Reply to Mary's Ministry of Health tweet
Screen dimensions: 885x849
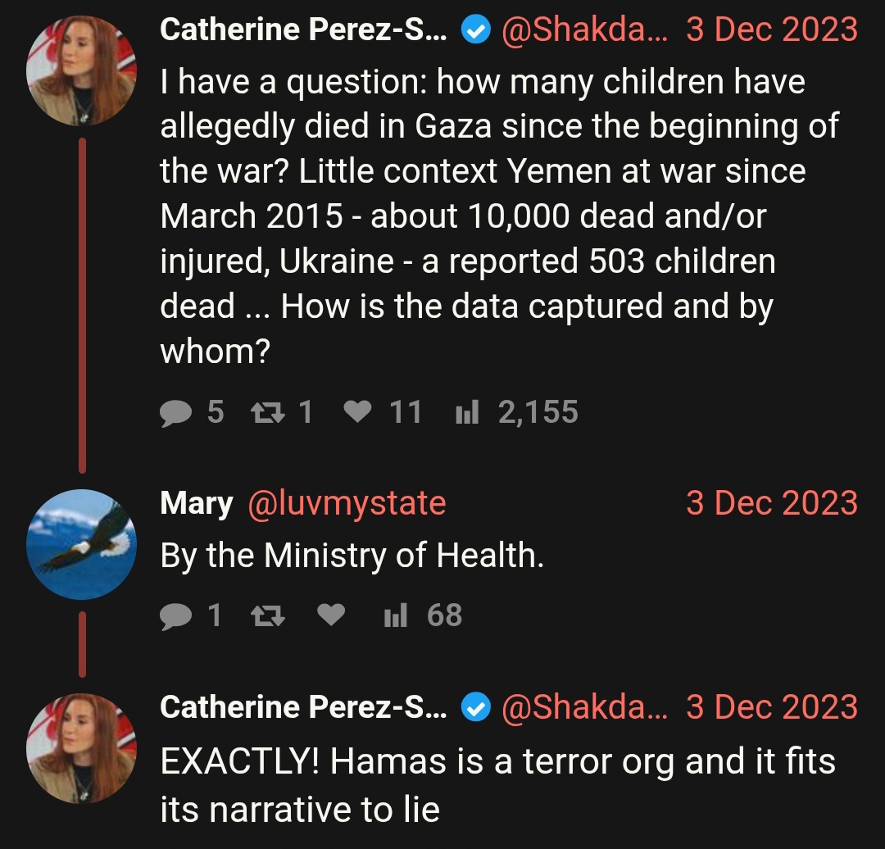(x=190, y=615)
